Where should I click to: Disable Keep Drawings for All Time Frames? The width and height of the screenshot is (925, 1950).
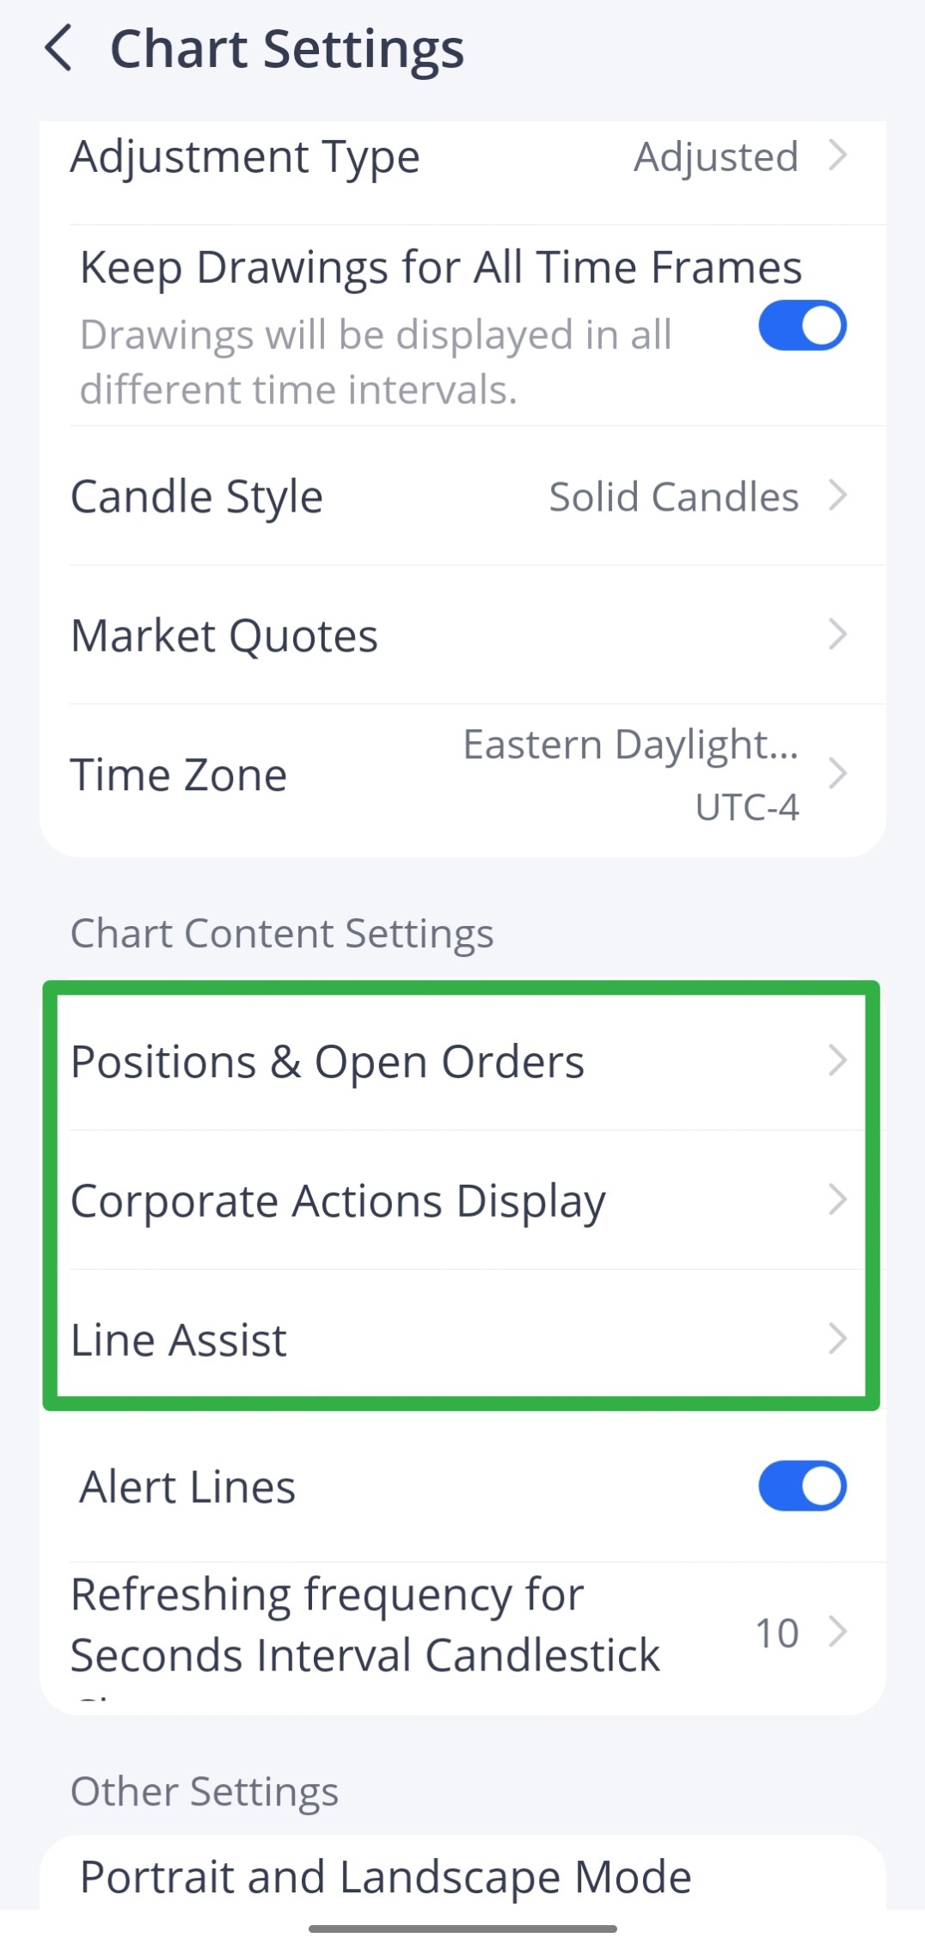801,325
